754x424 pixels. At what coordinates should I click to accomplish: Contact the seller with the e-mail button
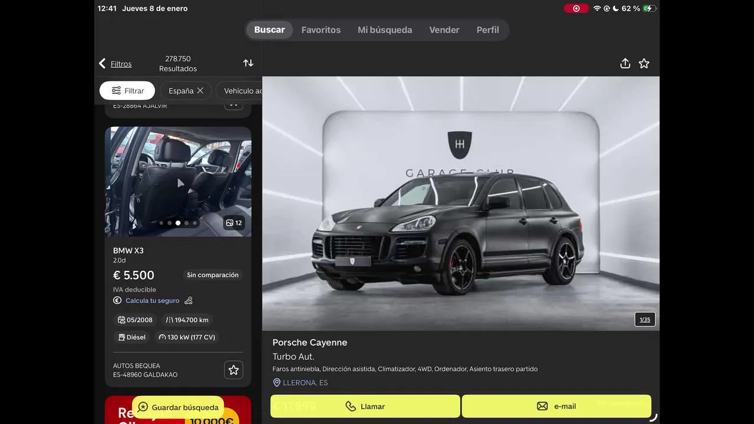(557, 406)
